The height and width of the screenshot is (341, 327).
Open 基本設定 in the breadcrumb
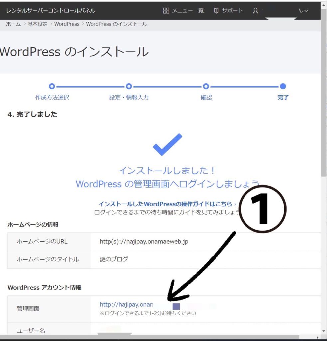38,24
